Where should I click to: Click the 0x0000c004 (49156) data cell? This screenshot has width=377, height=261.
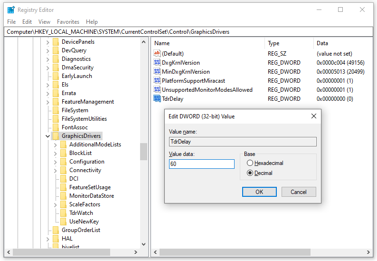340,63
